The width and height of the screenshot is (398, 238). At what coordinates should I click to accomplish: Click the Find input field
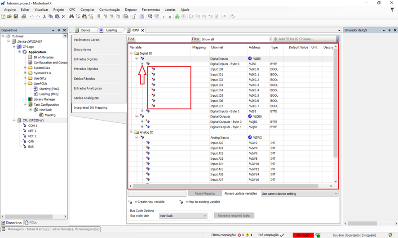pos(163,39)
